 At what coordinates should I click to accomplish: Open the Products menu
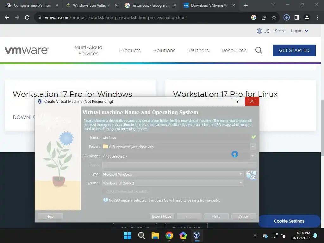pos(130,50)
